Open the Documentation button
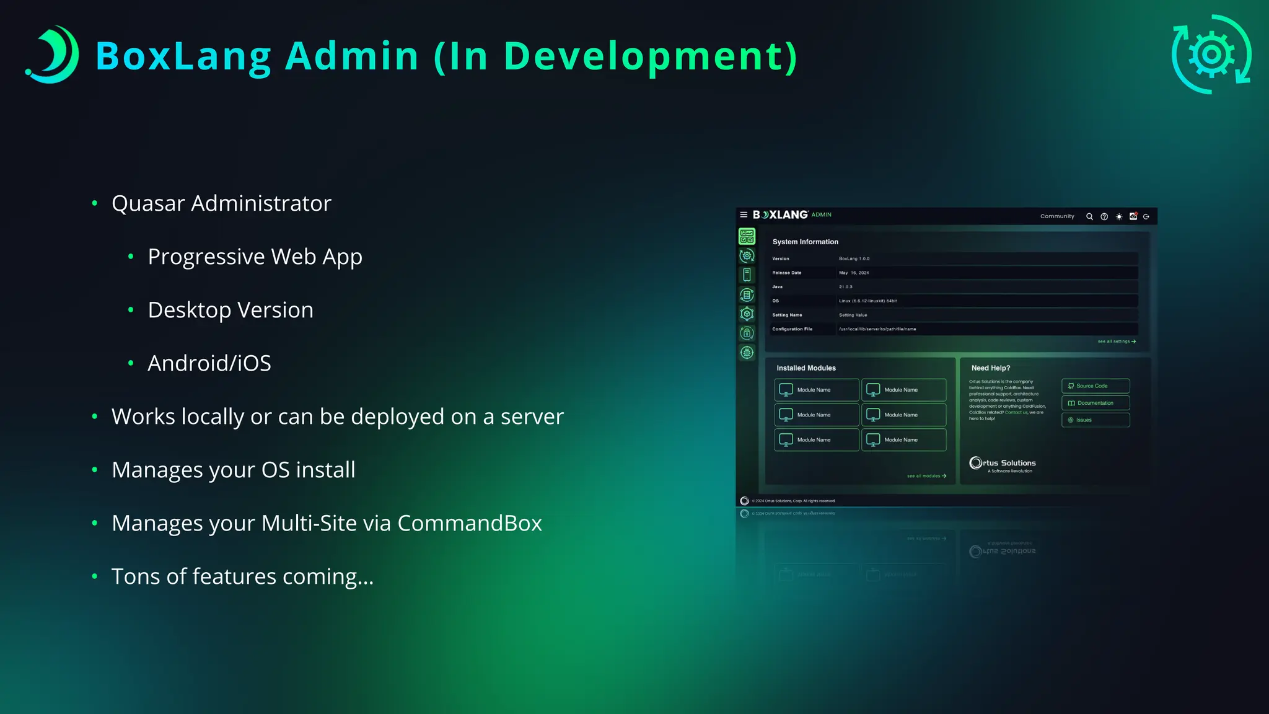 pos(1096,403)
